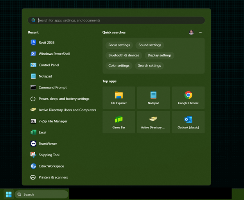Click the magnifier icon in search panel

pos(33,20)
